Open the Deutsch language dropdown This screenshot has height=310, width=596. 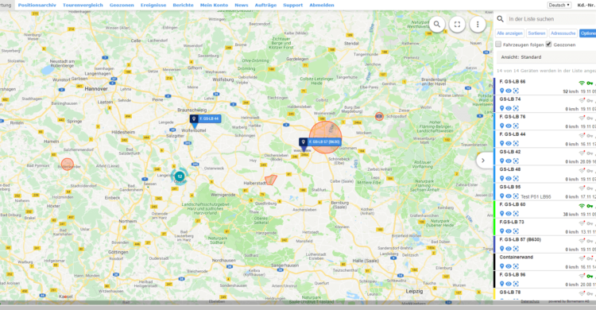coord(559,5)
